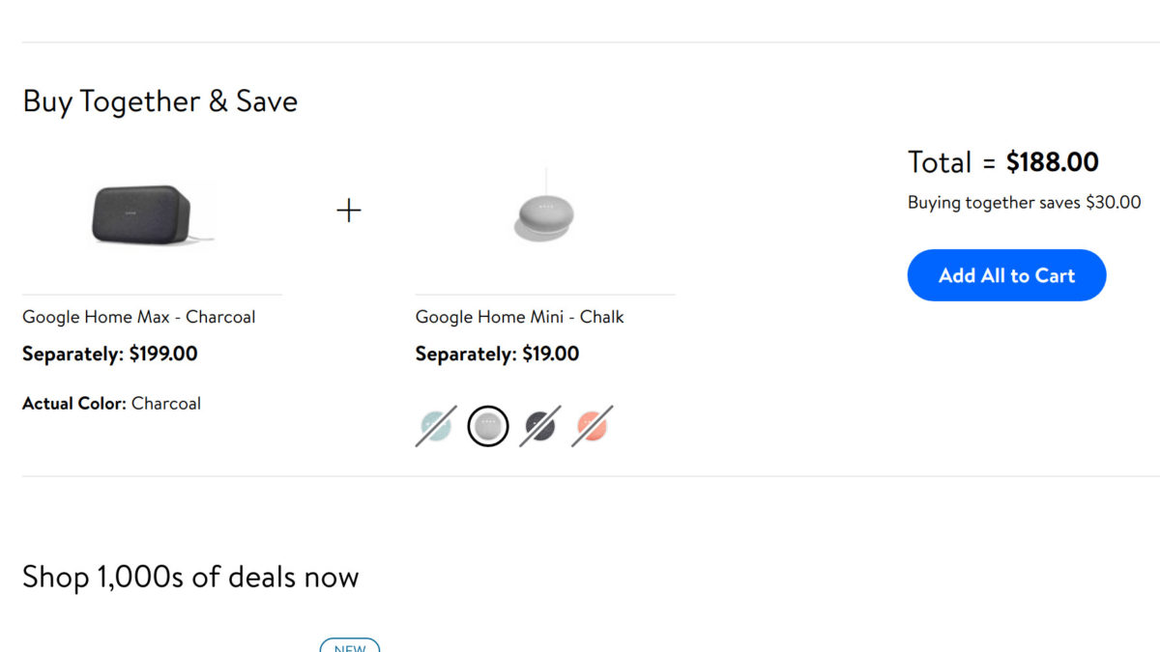Click Add All to Cart

(1006, 275)
